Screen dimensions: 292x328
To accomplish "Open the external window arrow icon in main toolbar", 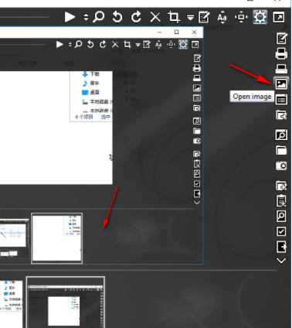I will (279, 17).
